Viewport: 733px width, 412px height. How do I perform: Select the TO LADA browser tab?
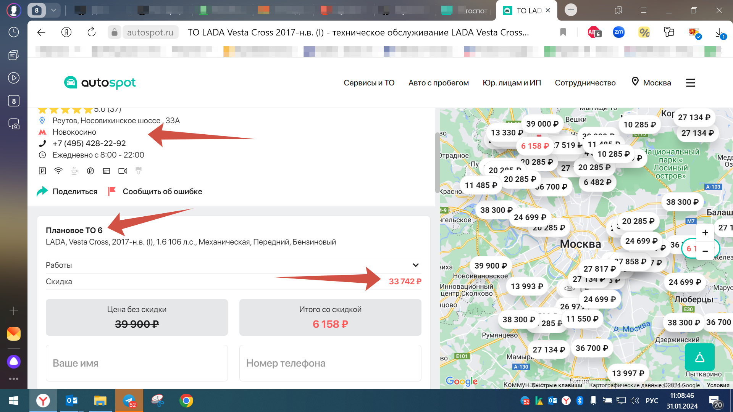tap(526, 11)
